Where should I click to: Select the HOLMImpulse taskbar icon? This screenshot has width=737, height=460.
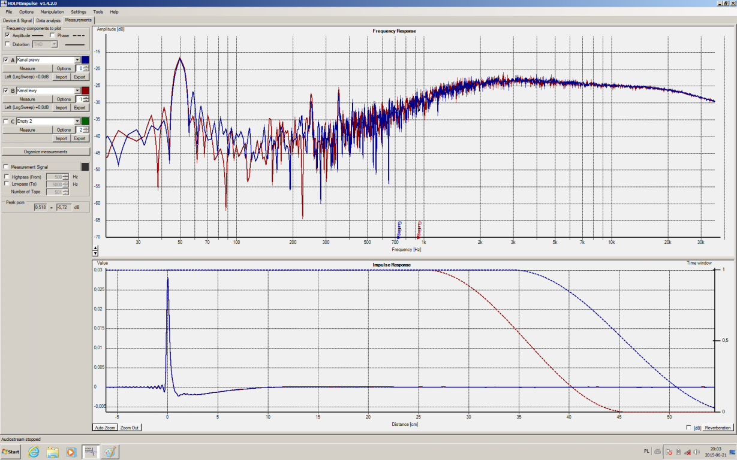(91, 452)
